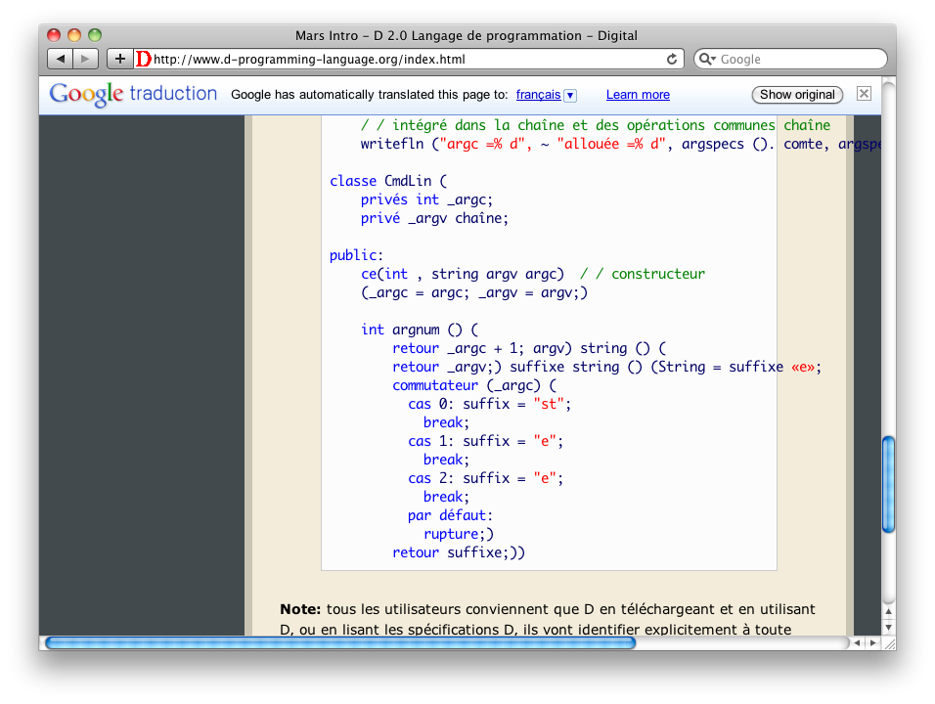Image resolution: width=935 pixels, height=704 pixels.
Task: Click the 'cas 2: suffix' code line
Action: 485,478
